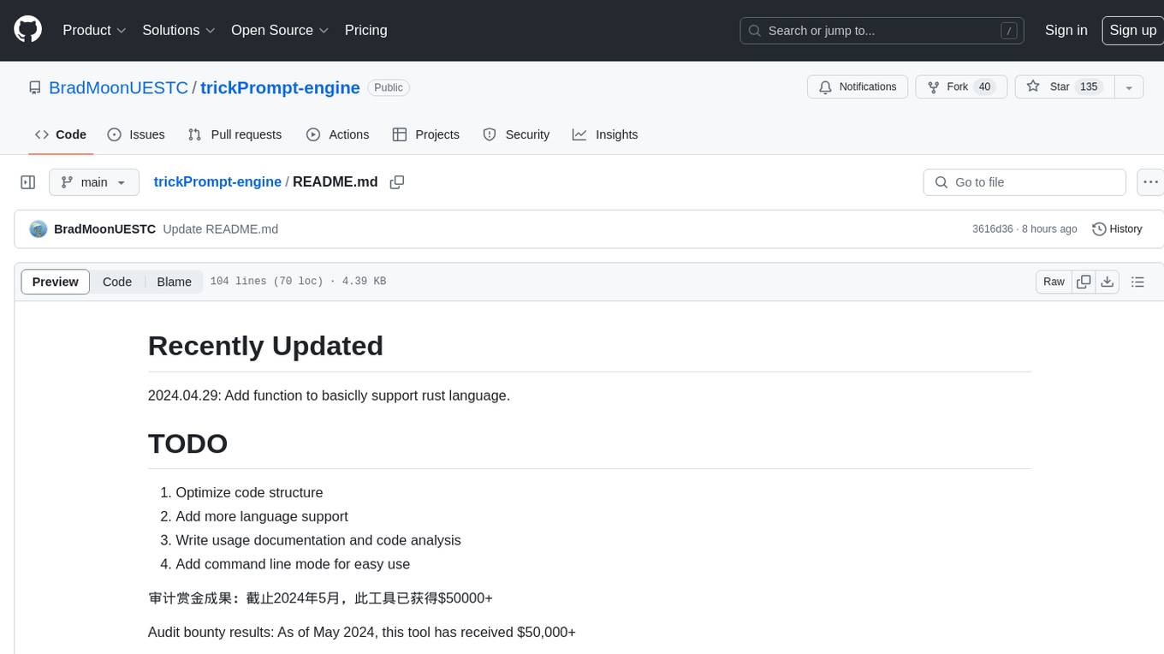This screenshot has height=654, width=1164.
Task: Fork the repository
Action: pos(961,86)
